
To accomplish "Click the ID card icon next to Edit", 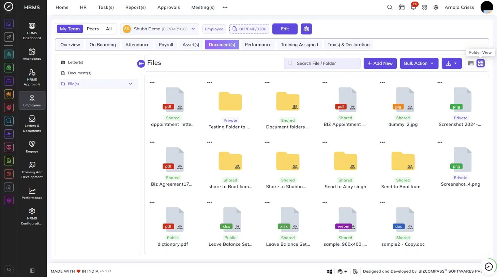I will [x=306, y=29].
